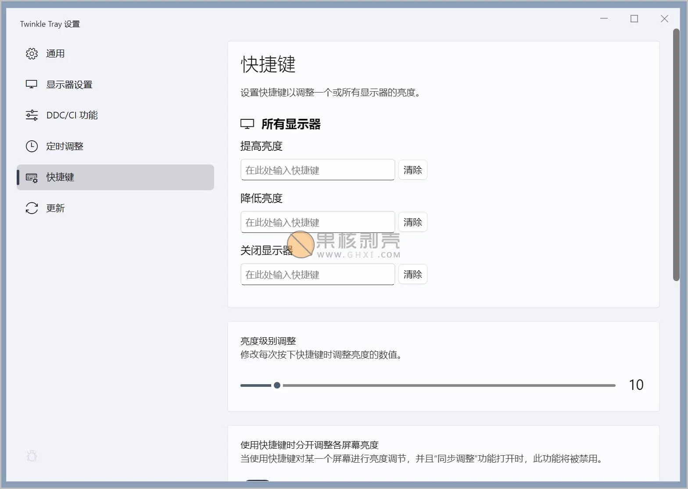Click the bug icon in the sidebar's bottom corner
Image resolution: width=688 pixels, height=489 pixels.
[32, 456]
